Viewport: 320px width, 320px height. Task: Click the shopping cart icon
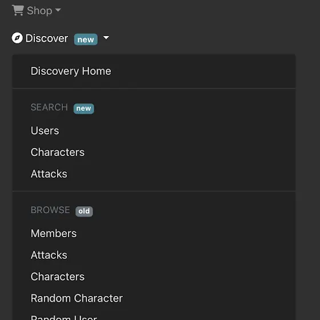[x=18, y=10]
